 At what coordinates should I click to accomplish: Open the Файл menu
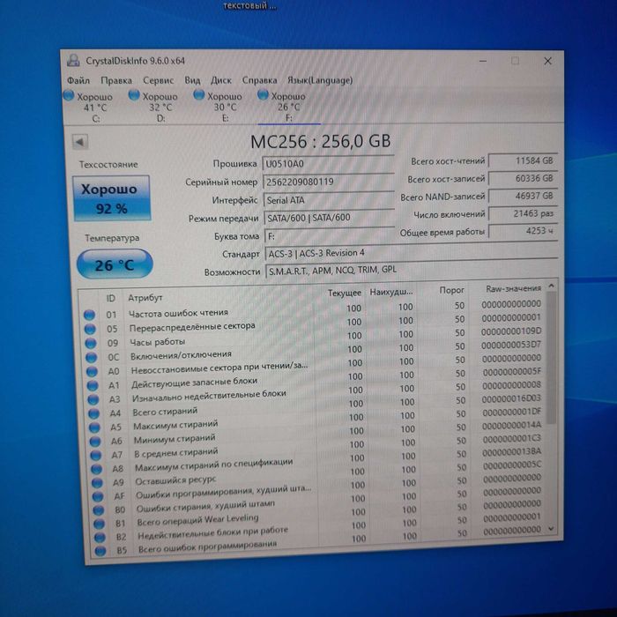pos(78,81)
